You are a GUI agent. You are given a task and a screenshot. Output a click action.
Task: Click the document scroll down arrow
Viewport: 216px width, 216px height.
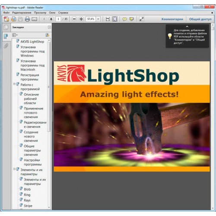tap(213, 208)
